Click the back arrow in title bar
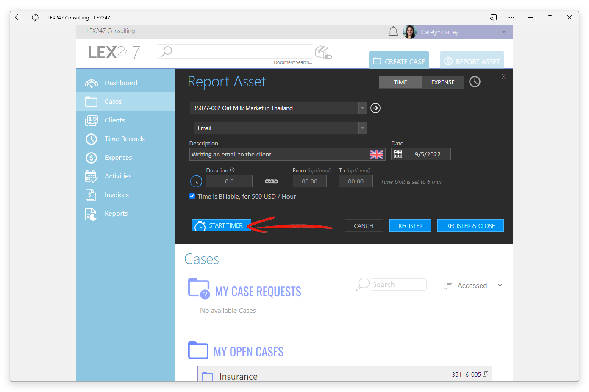This screenshot has height=392, width=589. [x=18, y=17]
